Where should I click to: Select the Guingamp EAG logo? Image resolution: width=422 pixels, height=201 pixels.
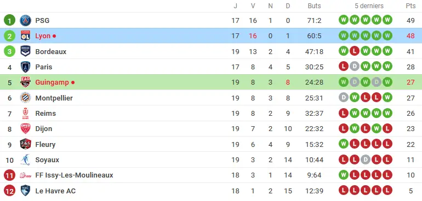pyautogui.click(x=25, y=82)
